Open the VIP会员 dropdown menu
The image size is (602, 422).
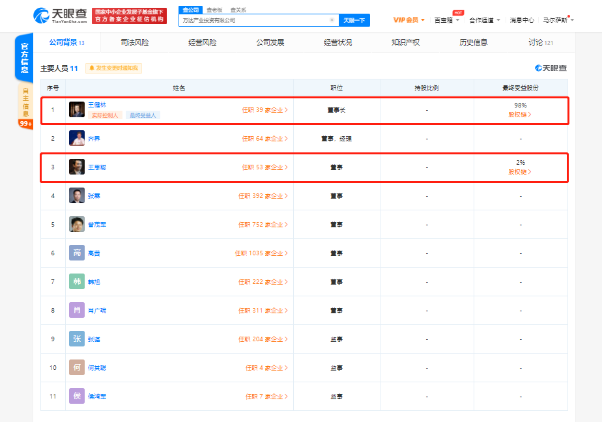click(408, 20)
